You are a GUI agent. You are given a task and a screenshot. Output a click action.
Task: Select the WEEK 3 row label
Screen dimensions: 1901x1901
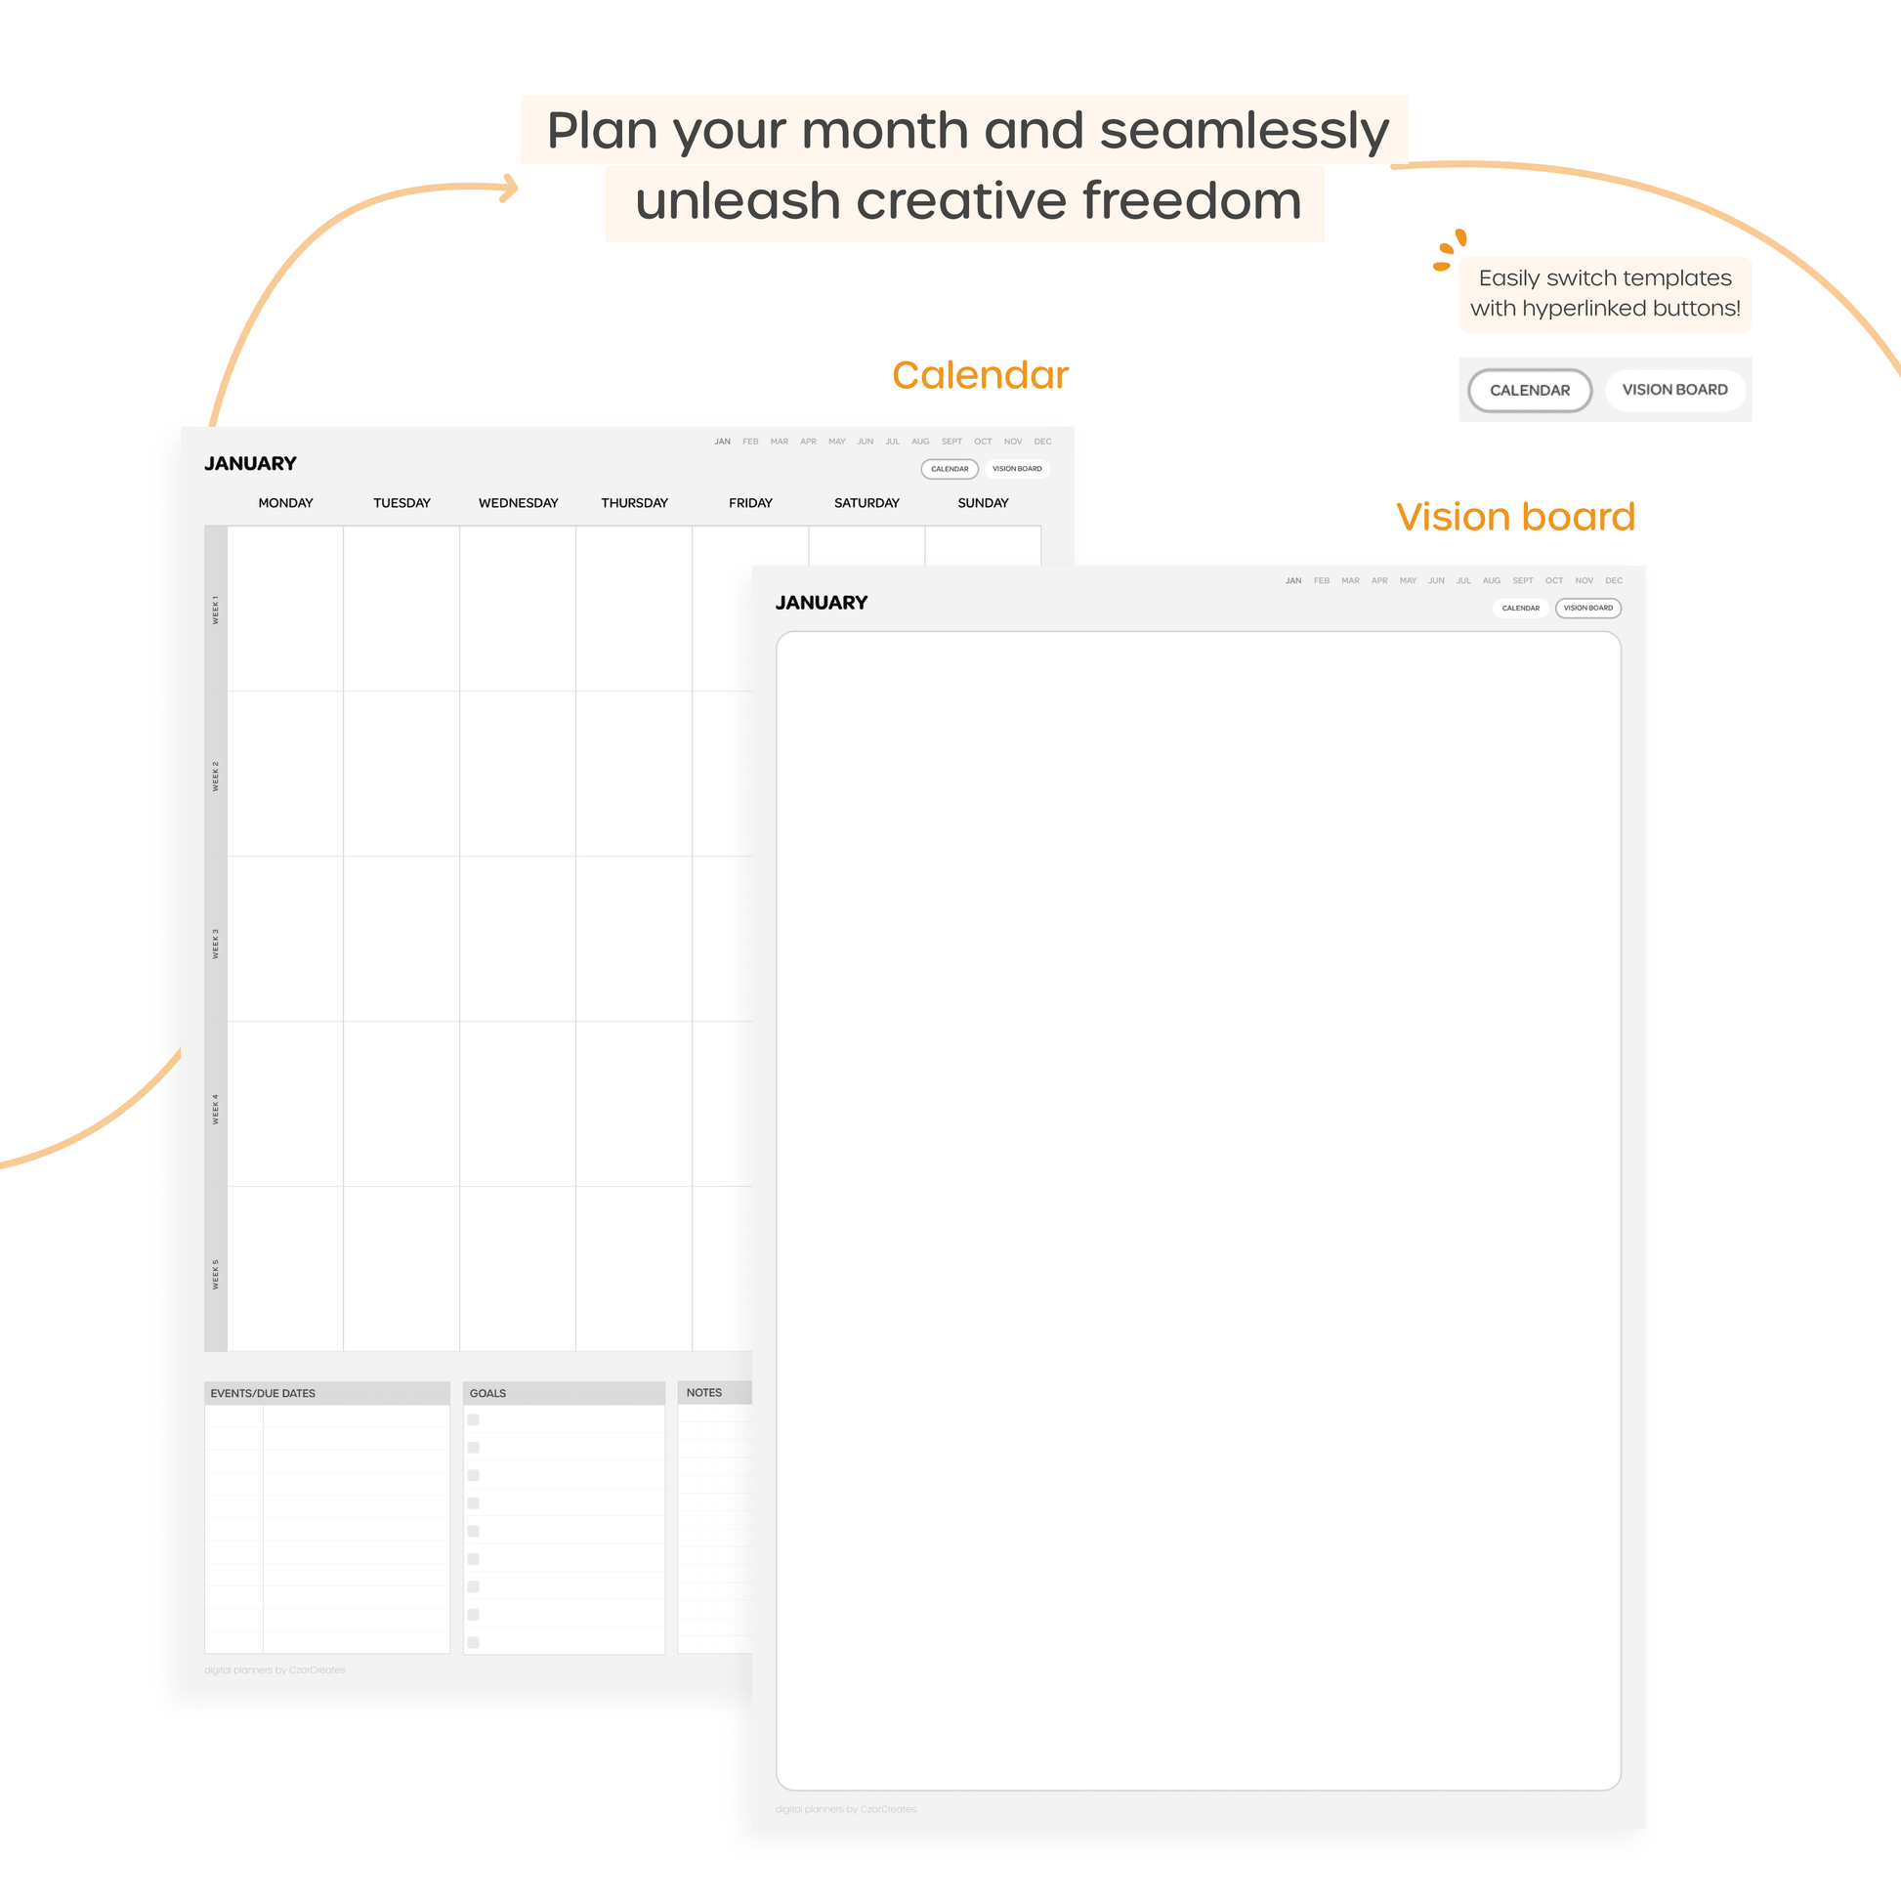(216, 944)
